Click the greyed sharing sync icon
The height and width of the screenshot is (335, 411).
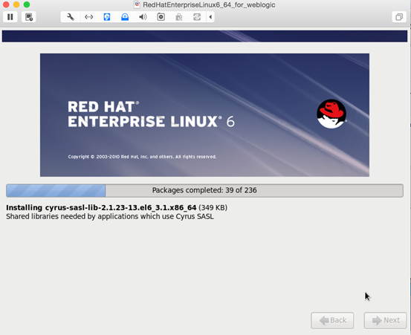tap(197, 17)
